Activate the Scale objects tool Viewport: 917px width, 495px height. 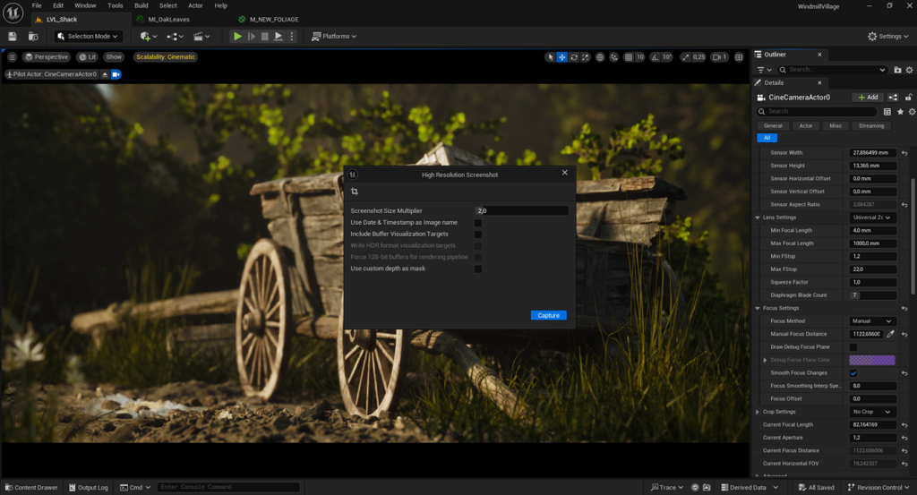(586, 57)
